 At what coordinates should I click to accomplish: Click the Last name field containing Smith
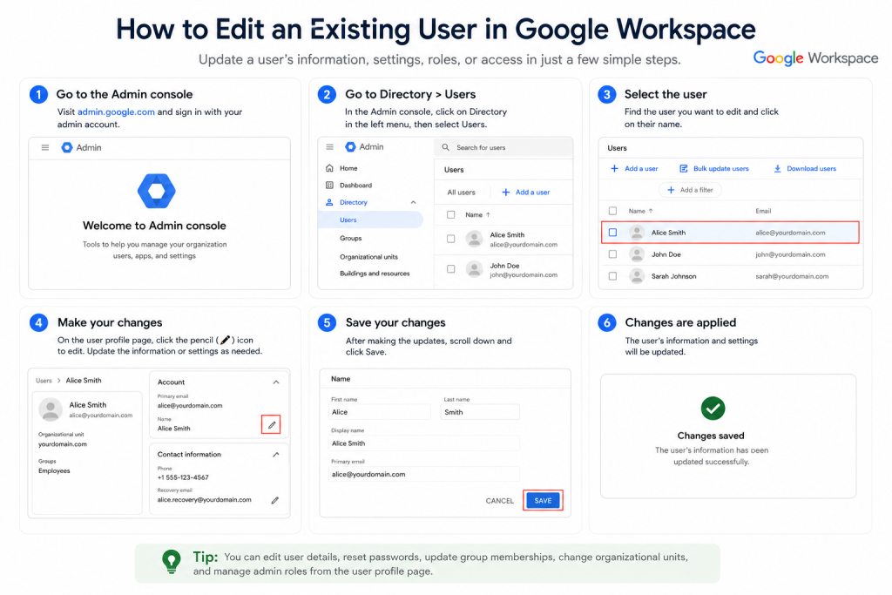(480, 412)
